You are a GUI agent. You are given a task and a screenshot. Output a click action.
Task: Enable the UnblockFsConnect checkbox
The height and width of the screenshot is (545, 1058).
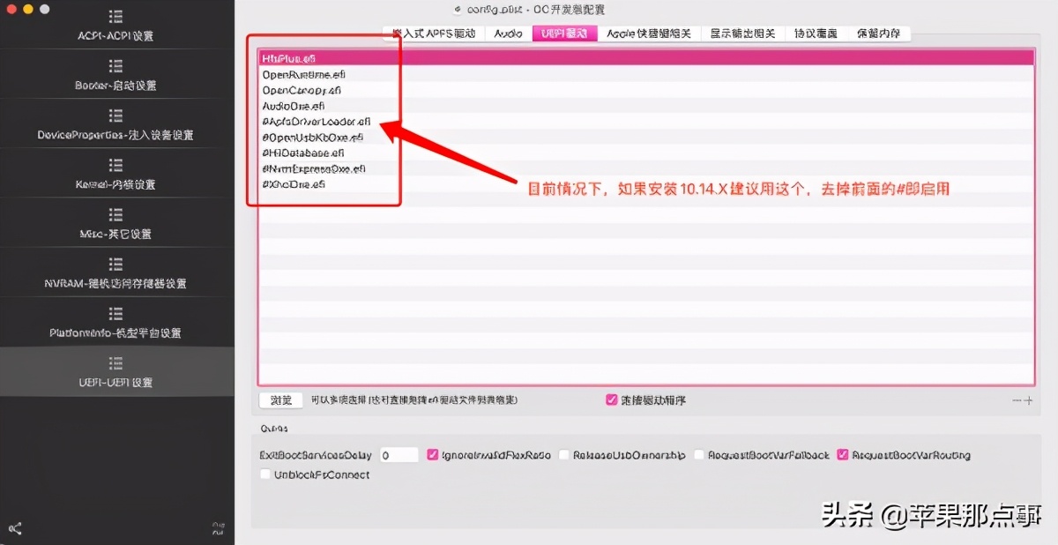tap(265, 474)
